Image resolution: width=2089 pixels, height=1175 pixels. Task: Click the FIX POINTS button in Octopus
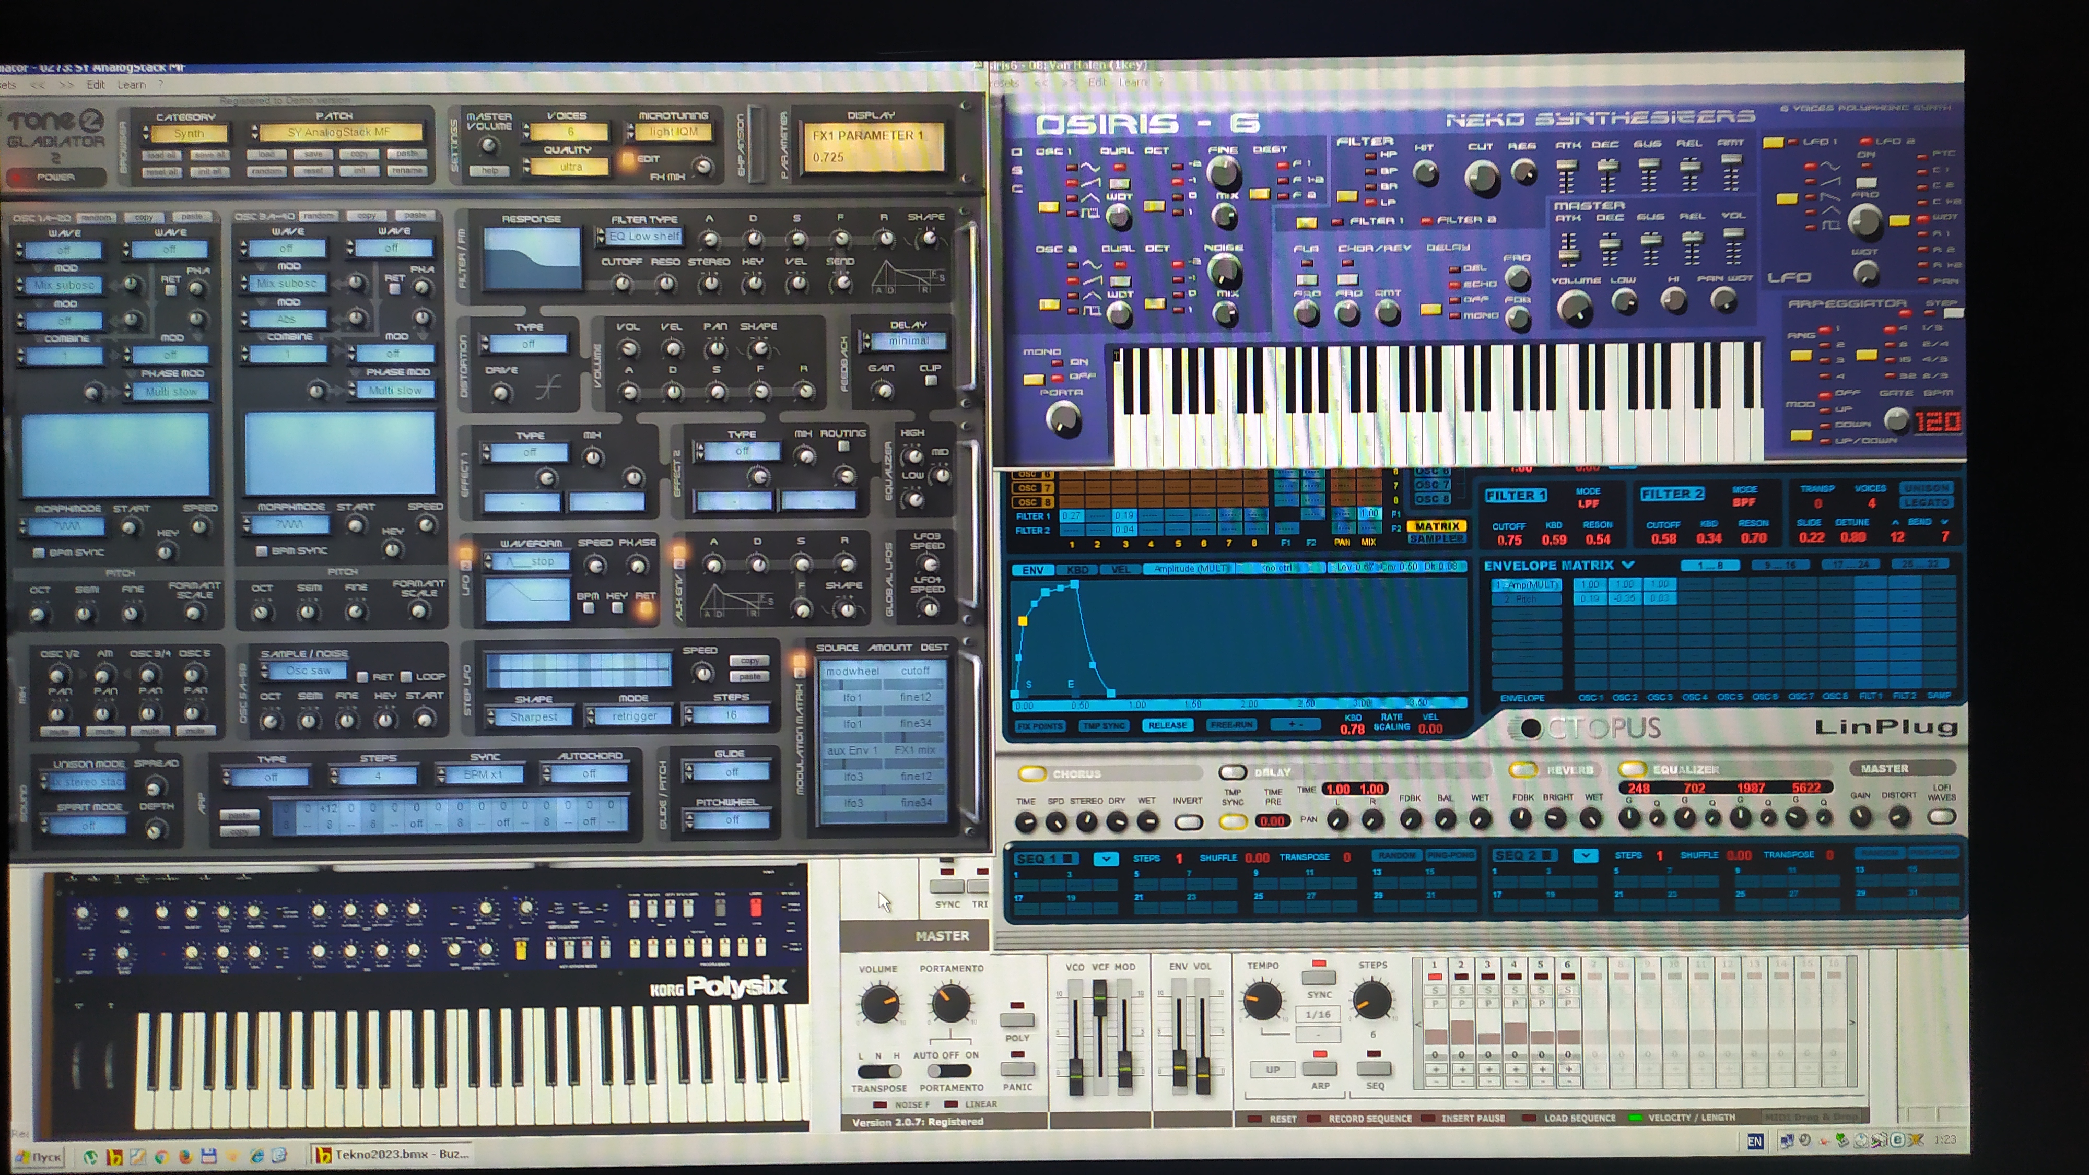pos(1040,726)
